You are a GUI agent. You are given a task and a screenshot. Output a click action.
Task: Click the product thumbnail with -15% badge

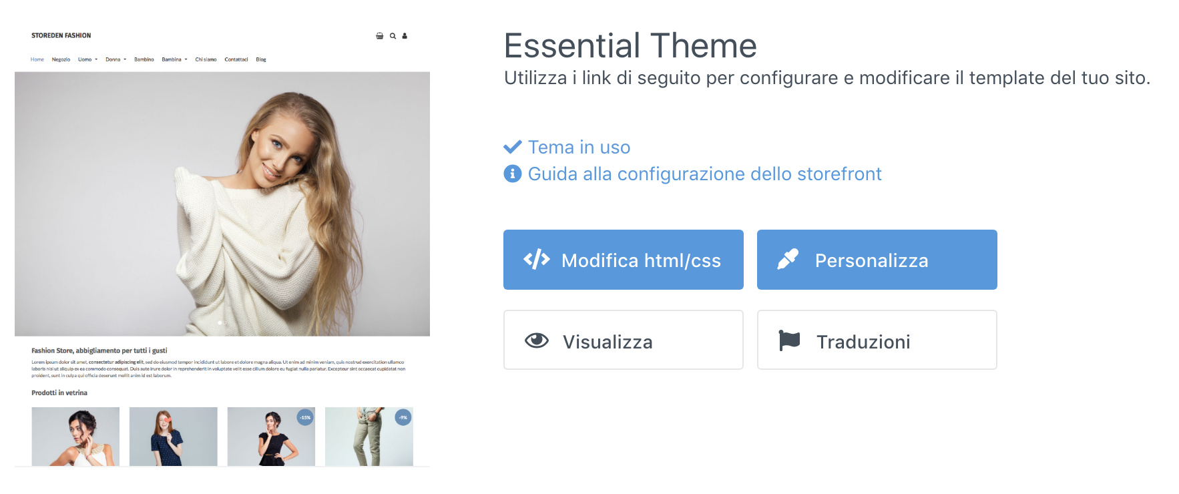(x=271, y=437)
